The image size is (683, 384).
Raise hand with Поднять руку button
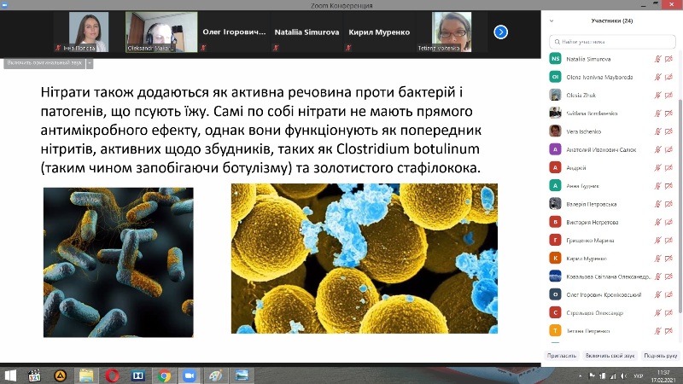660,354
